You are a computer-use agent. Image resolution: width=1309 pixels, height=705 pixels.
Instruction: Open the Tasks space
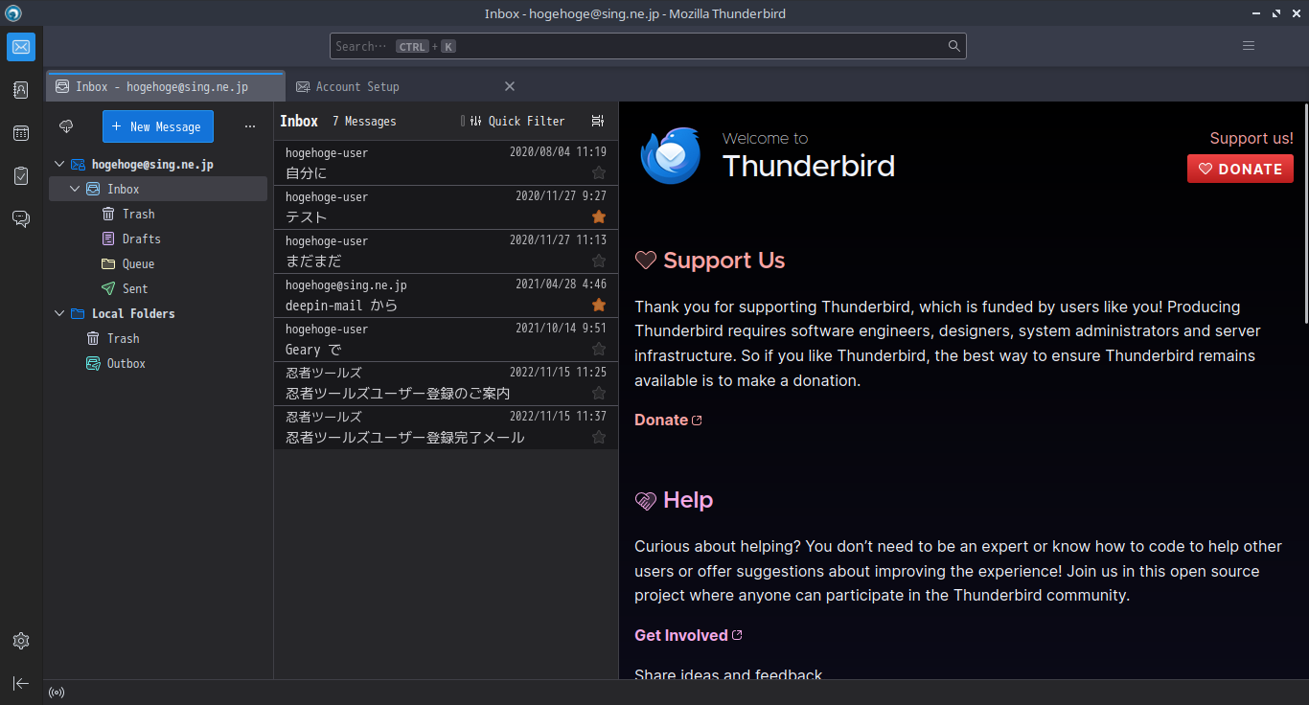coord(21,176)
